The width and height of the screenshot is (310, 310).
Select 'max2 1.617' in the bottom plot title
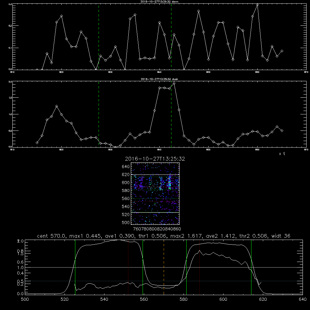pyautogui.click(x=186, y=236)
